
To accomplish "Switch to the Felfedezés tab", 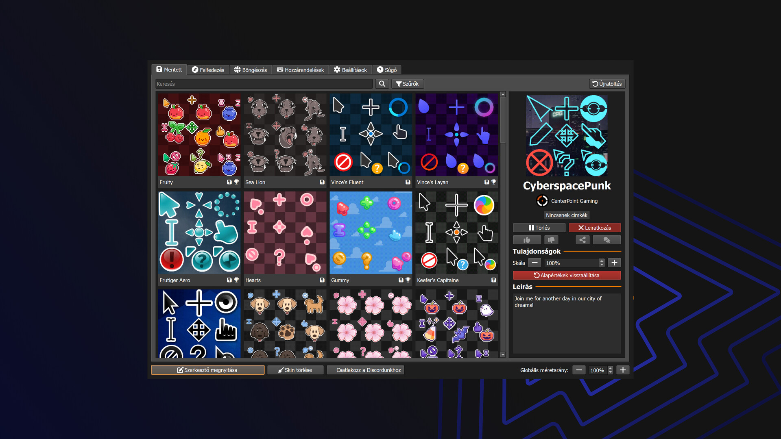I will [208, 70].
